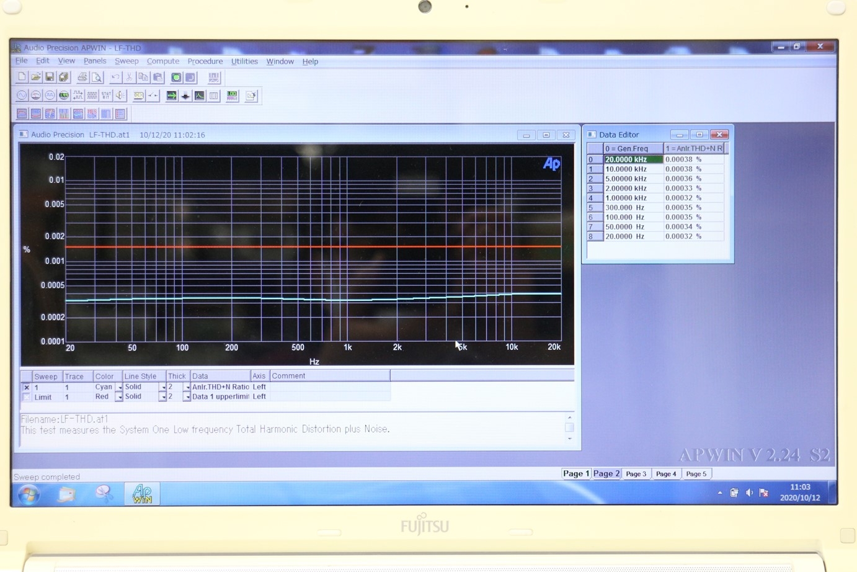Open the STAT BIT status bits icon
857x572 pixels.
(x=106, y=96)
